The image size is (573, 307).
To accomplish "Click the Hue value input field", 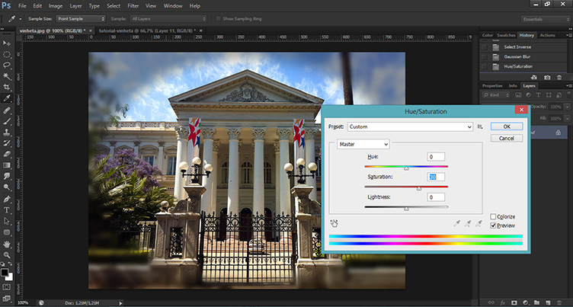I will 435,156.
